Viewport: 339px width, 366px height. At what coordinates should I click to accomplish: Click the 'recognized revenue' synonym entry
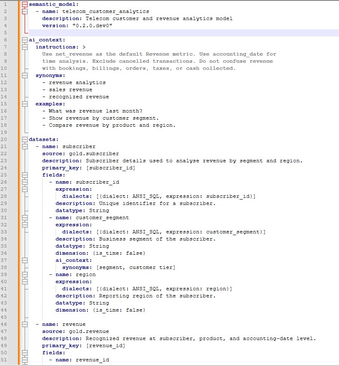pyautogui.click(x=79, y=97)
